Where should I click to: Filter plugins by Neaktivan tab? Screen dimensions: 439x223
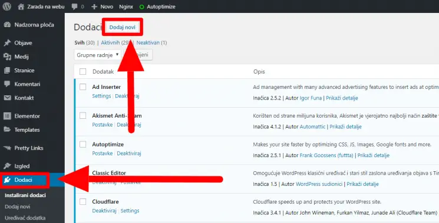(148, 42)
